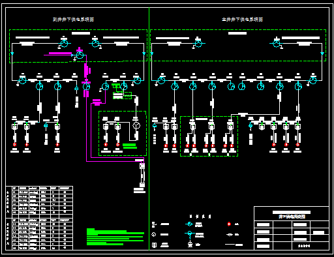The width and height of the screenshot is (334, 257).
Task: Select the plain line sample in legend
Action: pyautogui.click(x=230, y=245)
